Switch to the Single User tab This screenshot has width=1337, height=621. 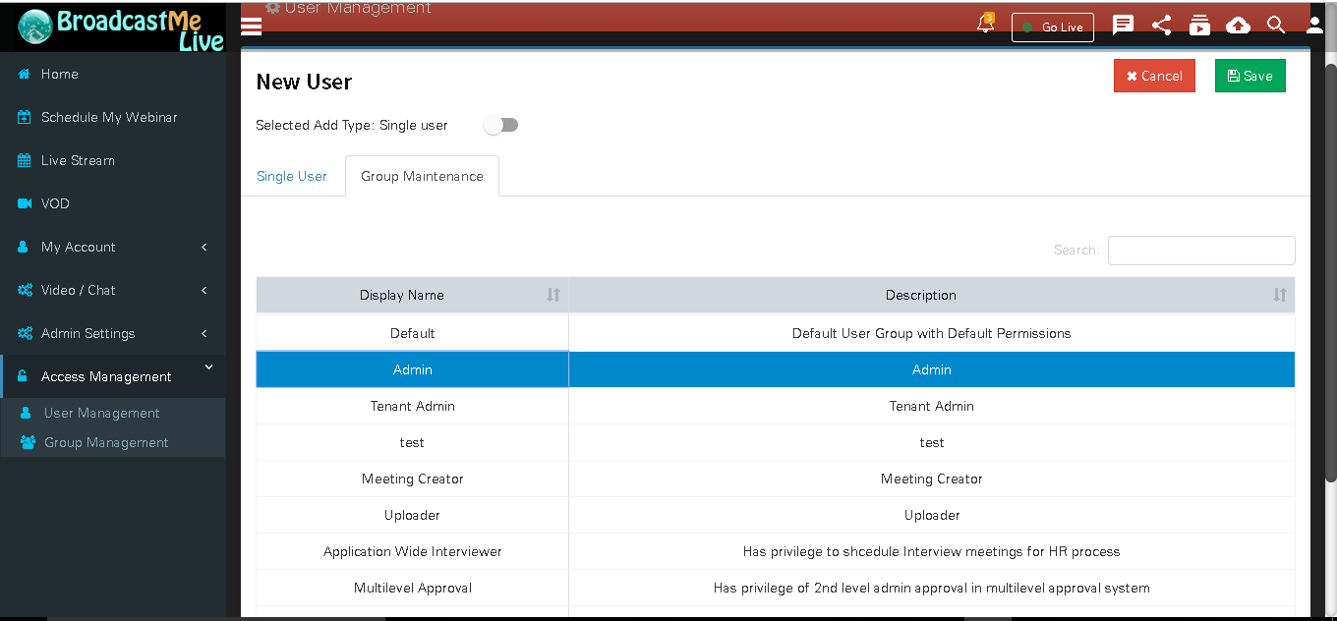[x=292, y=176]
